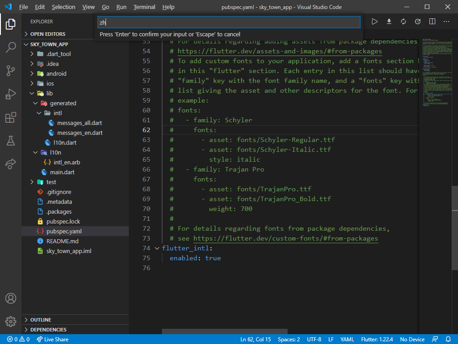458x344 pixels.
Task: Click the download packages icon in editor toolbar
Action: tap(389, 21)
